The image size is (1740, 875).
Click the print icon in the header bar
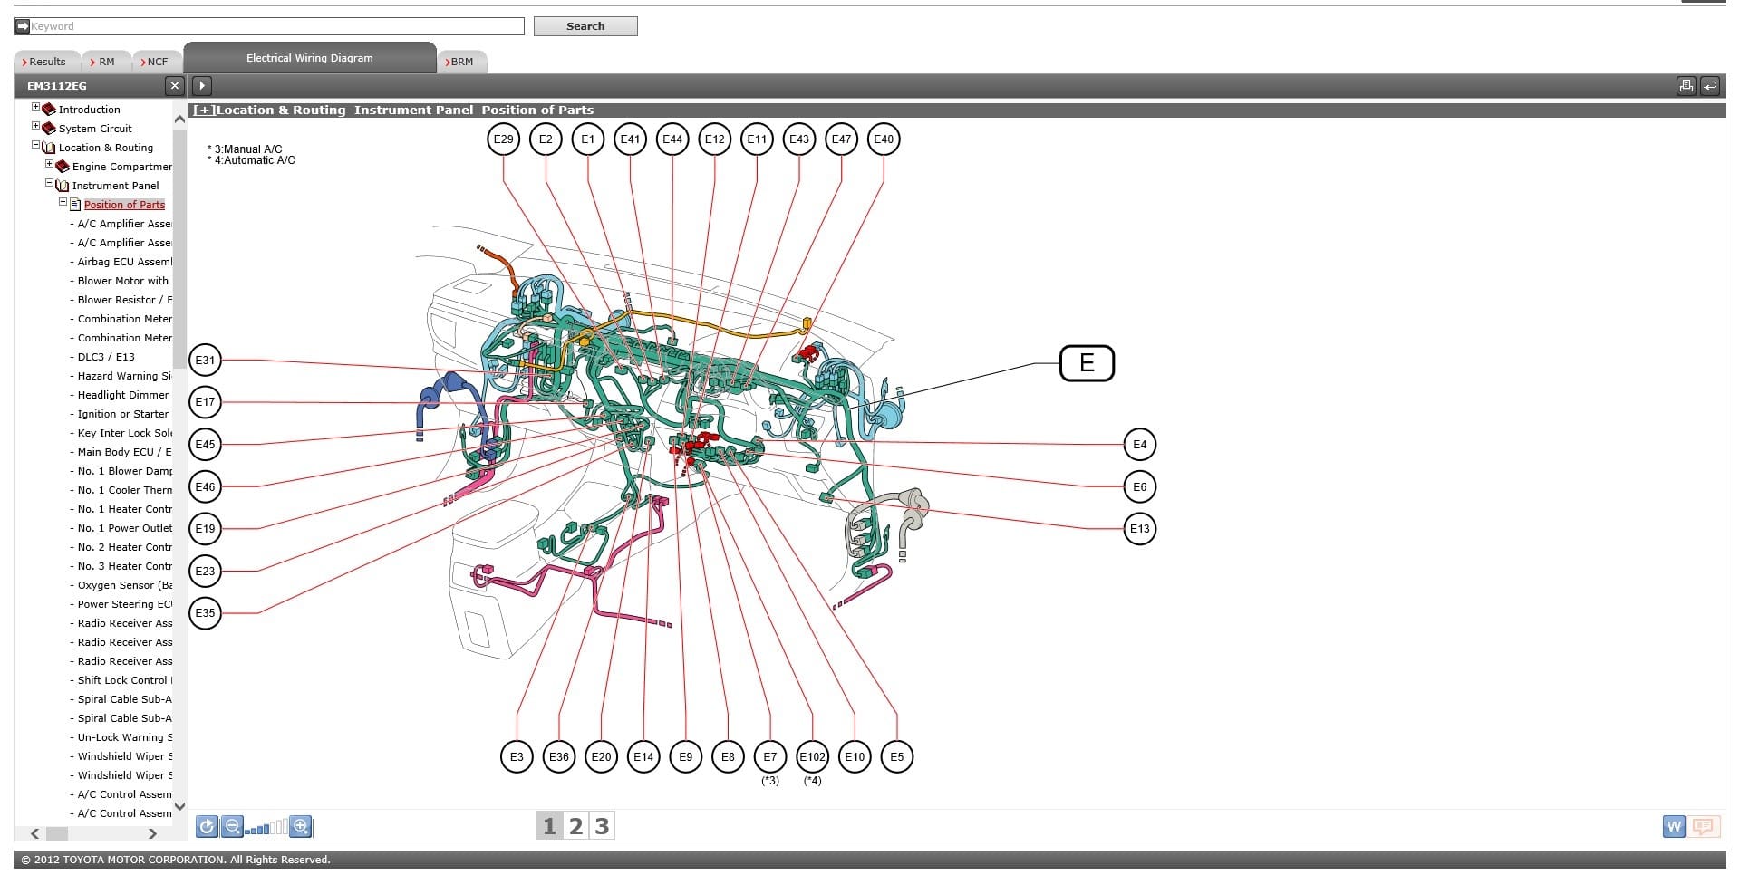pos(1686,86)
